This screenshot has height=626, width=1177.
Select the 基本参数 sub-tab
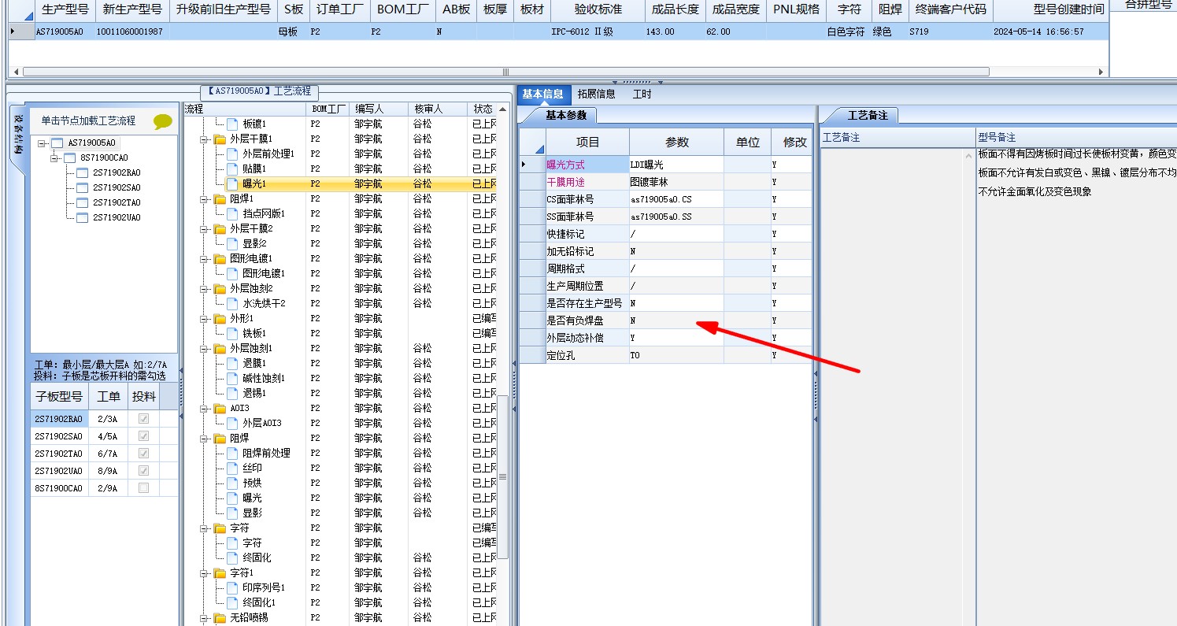pyautogui.click(x=566, y=115)
